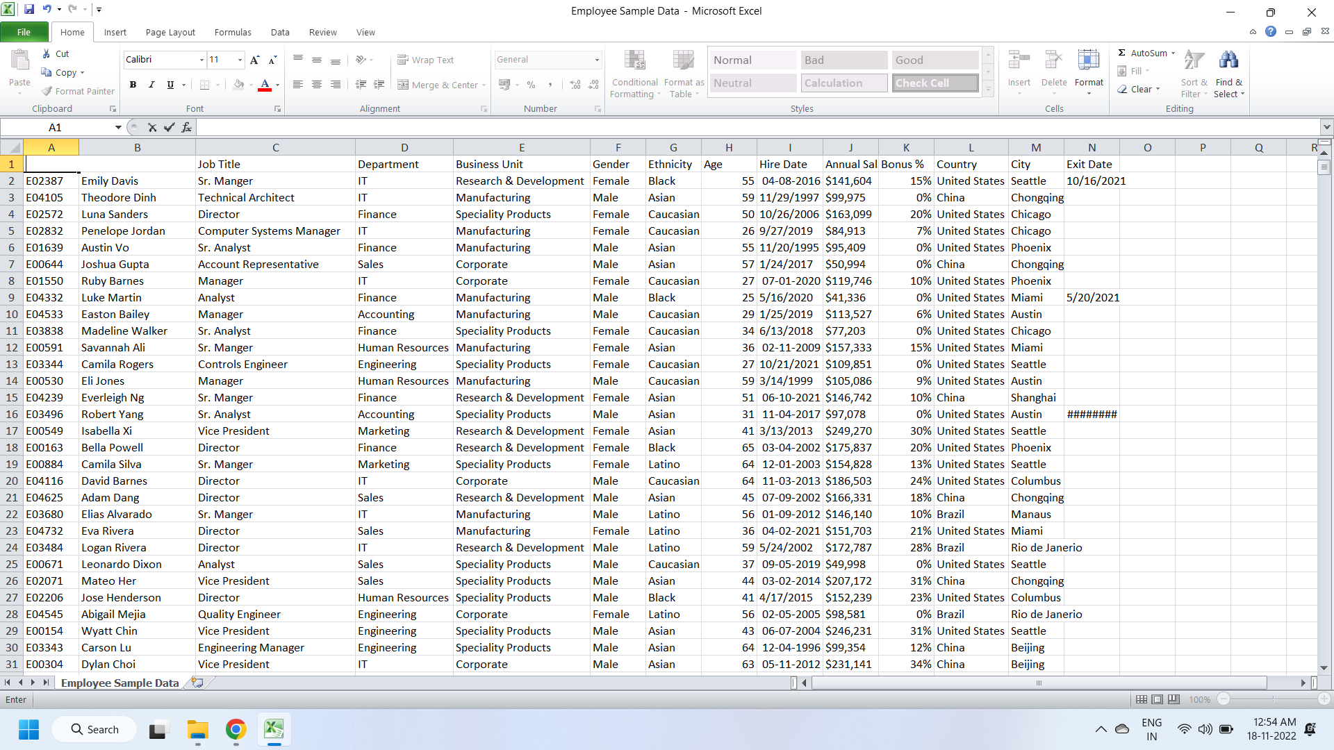Select the Employee Sample Data sheet tab
Image resolution: width=1334 pixels, height=750 pixels.
click(119, 683)
